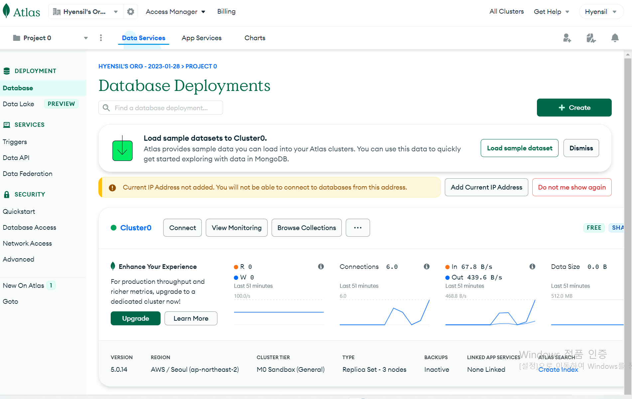Click Do not me show again
This screenshot has height=399, width=632.
[x=572, y=187]
